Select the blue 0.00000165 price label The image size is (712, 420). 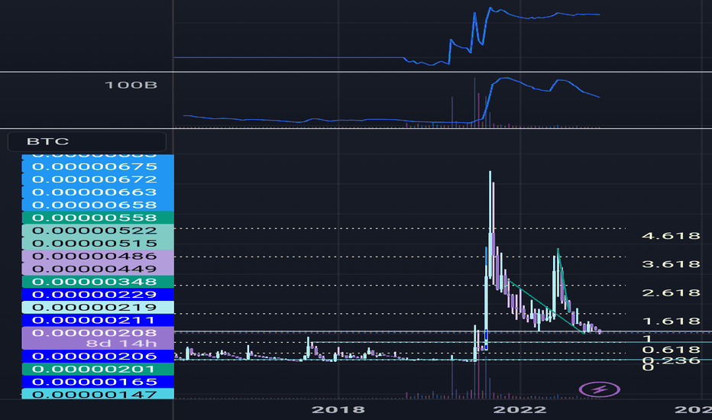click(98, 381)
